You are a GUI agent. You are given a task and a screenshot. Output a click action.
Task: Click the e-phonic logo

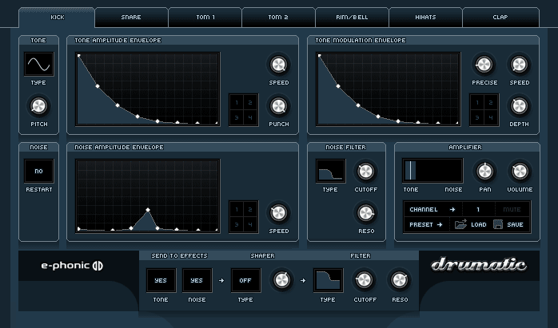click(x=72, y=266)
